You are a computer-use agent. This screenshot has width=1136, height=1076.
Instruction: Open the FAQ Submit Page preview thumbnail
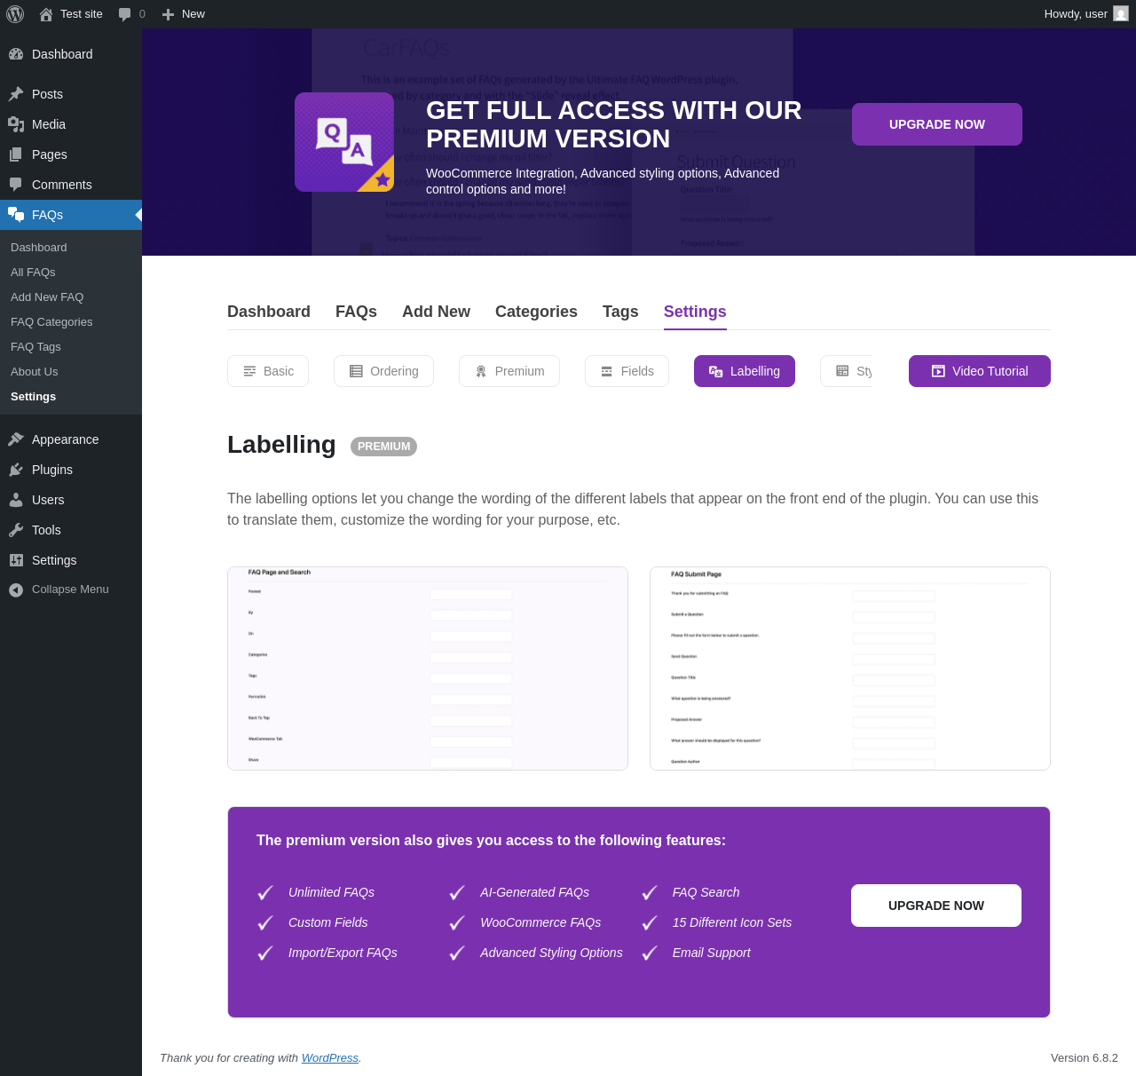click(x=850, y=669)
